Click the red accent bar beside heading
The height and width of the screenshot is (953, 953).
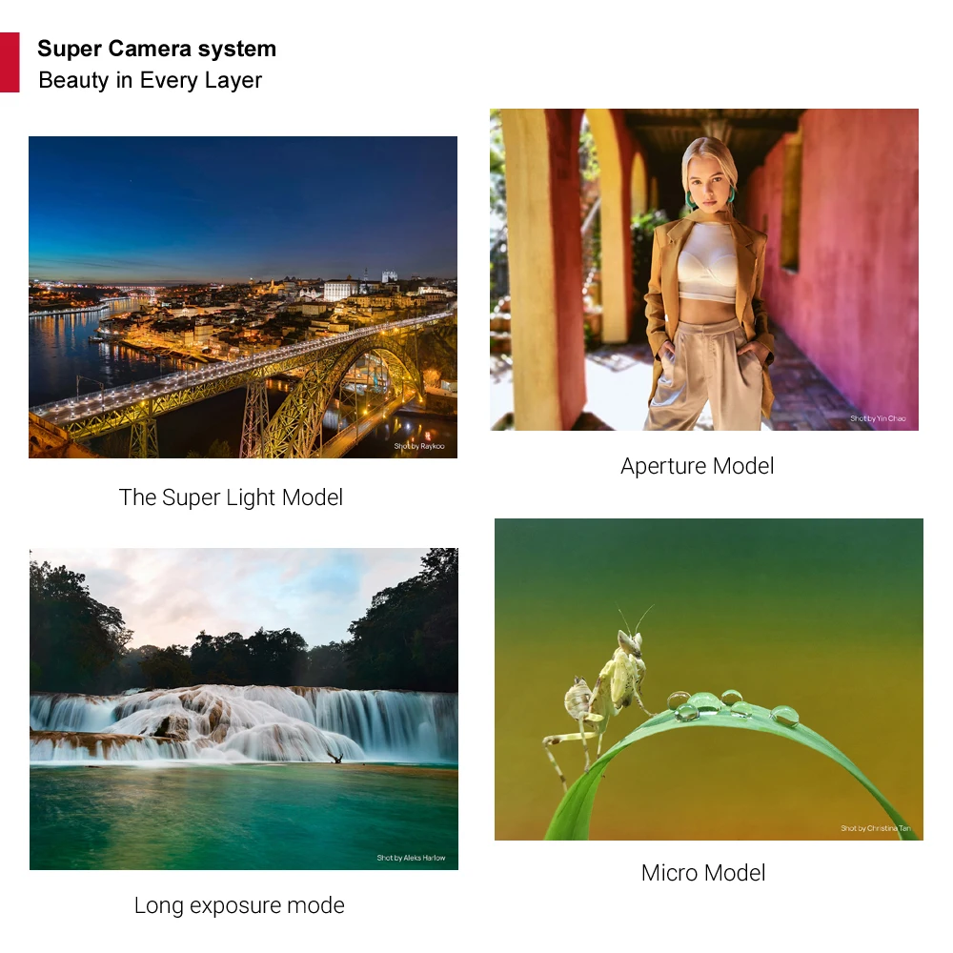click(10, 63)
